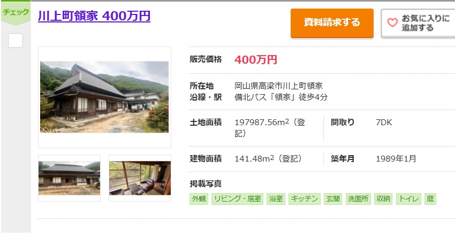View the interior living room thumbnail

tap(140, 178)
